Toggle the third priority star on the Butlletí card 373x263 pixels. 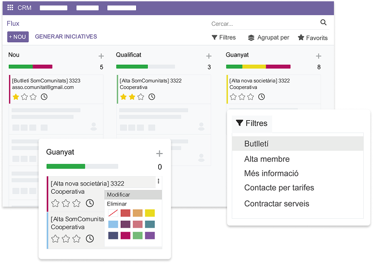(33, 97)
